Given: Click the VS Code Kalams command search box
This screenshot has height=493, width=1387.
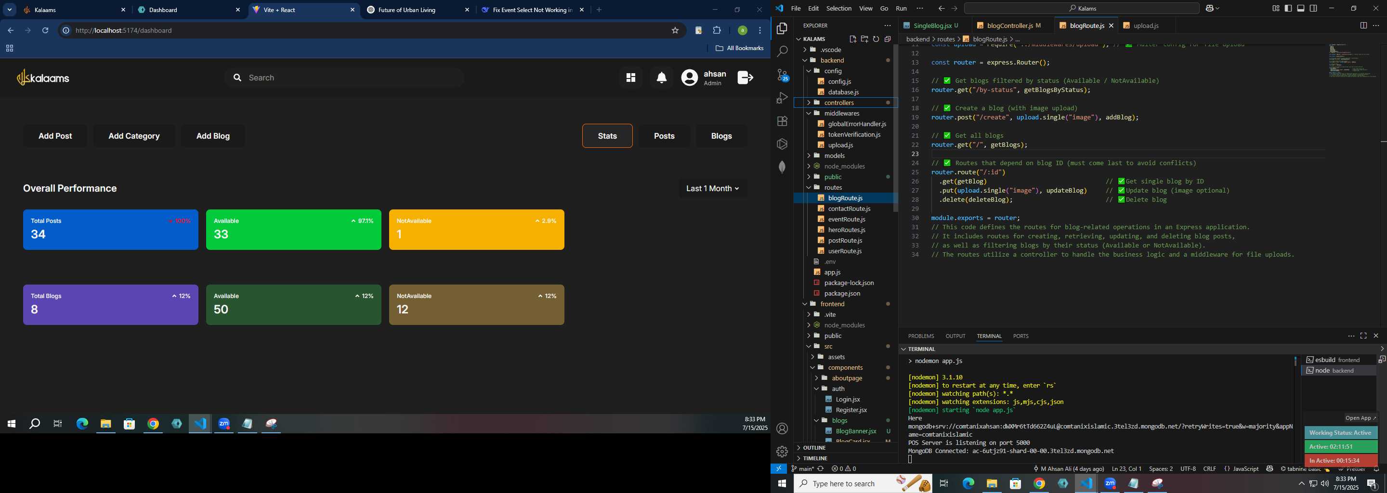Looking at the screenshot, I should 1081,8.
